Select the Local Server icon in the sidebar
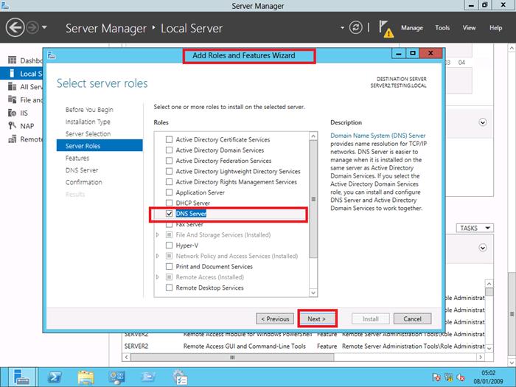The height and width of the screenshot is (387, 516). 13,74
